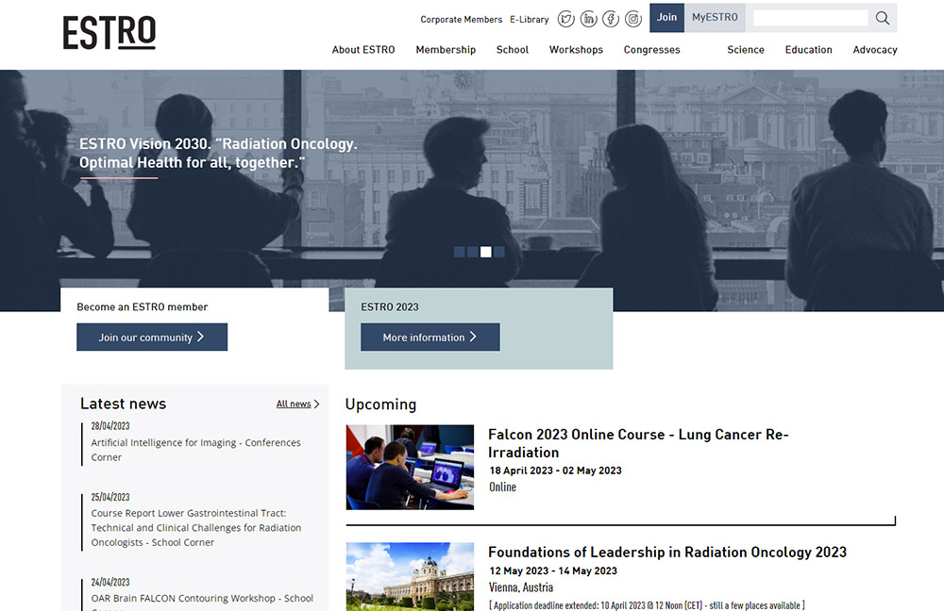Screen dimensions: 944x611
Task: Open Falcon 2023 Online Course event title
Action: click(x=638, y=443)
